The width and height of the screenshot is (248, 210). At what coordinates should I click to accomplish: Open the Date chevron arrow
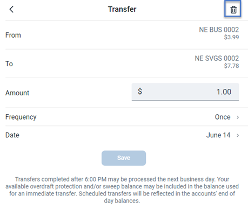238,135
